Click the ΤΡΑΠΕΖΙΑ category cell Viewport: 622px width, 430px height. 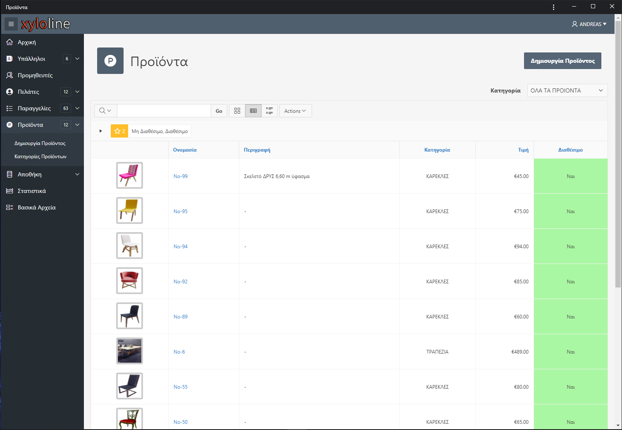[x=437, y=352]
